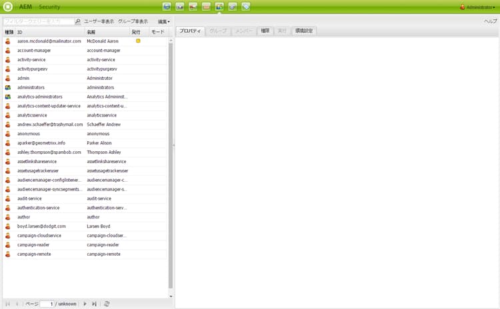Sort by the ID column header
The height and width of the screenshot is (309, 500).
pos(50,32)
